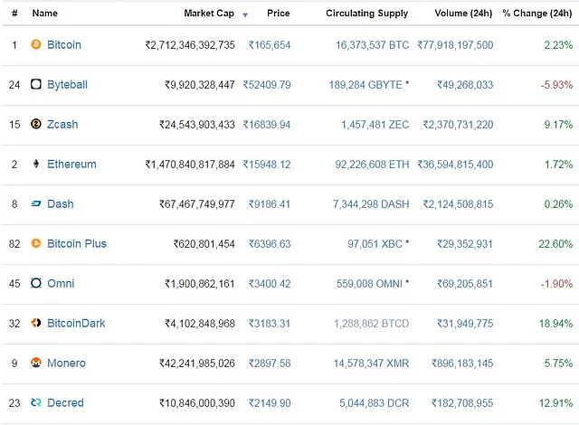Click Byteball volume ₹49,268,033
This screenshot has height=425, width=579.
465,85
